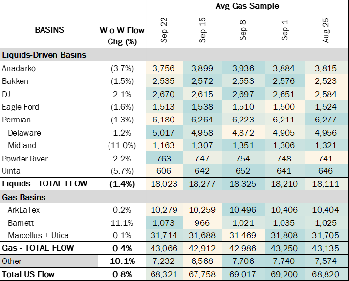Click Permian Sep 22 value 6,180

pos(164,120)
